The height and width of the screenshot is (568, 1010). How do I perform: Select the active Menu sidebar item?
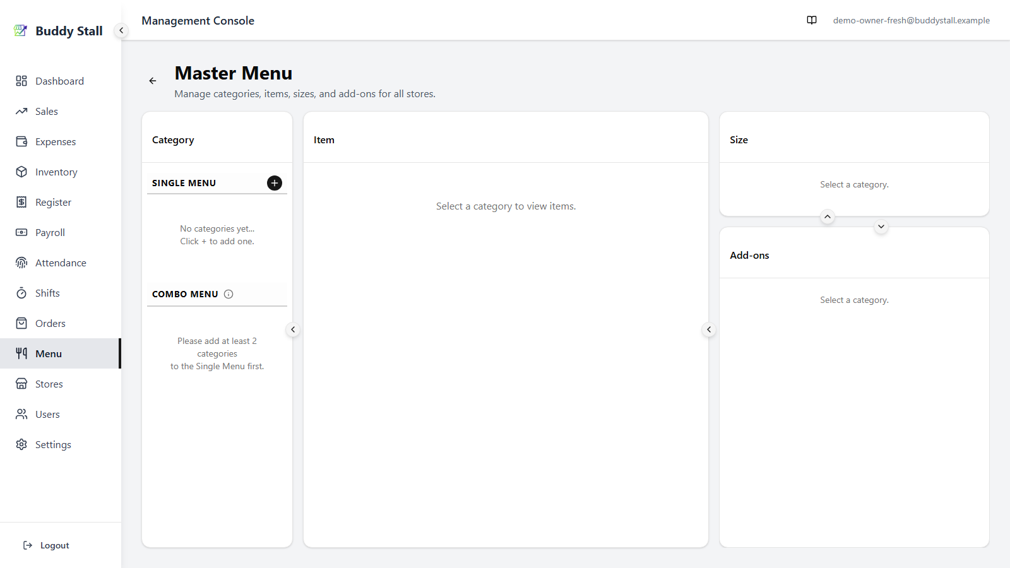point(61,353)
